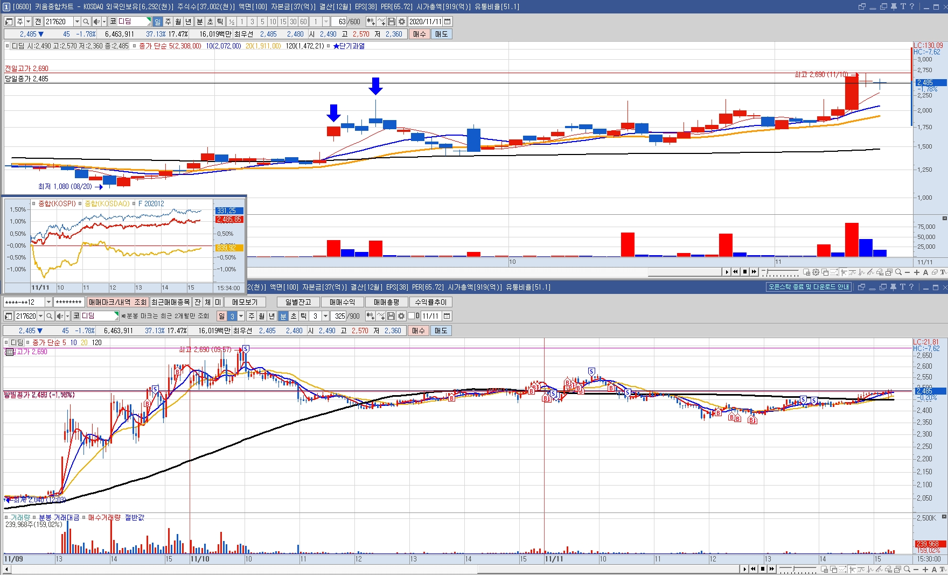The image size is (948, 576).
Task: Expand speaker dropdown arrow in upper toolbar
Action: tap(104, 22)
